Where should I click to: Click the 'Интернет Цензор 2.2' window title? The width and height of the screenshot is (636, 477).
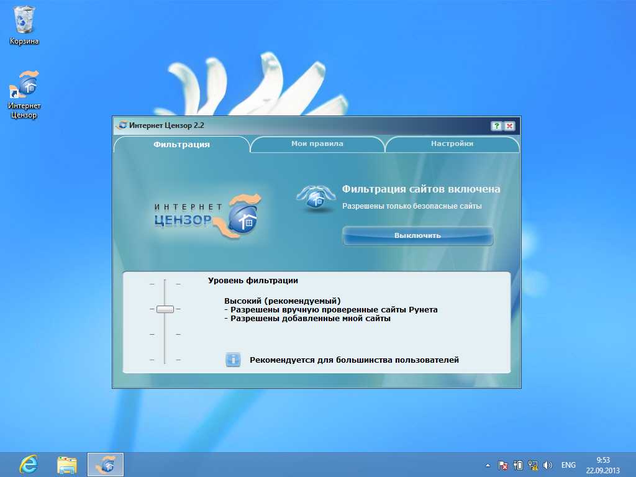[x=166, y=125]
